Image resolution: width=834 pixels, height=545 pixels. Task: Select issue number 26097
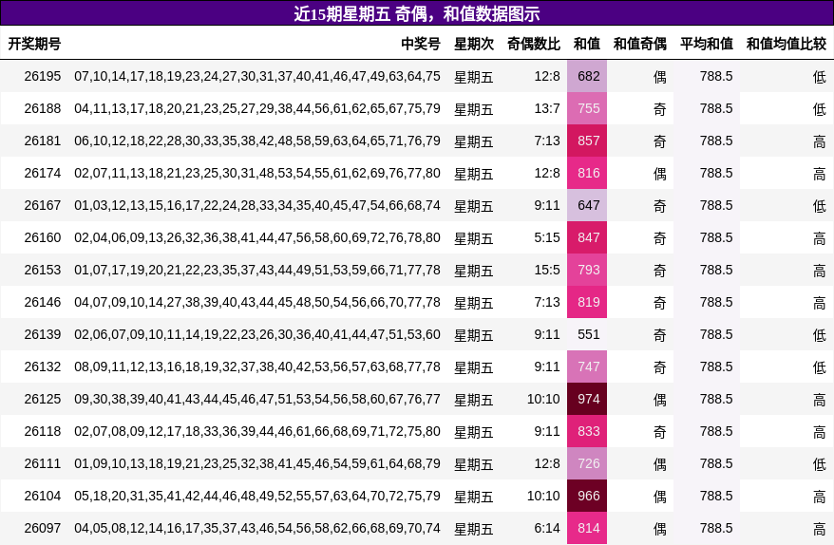pos(43,528)
